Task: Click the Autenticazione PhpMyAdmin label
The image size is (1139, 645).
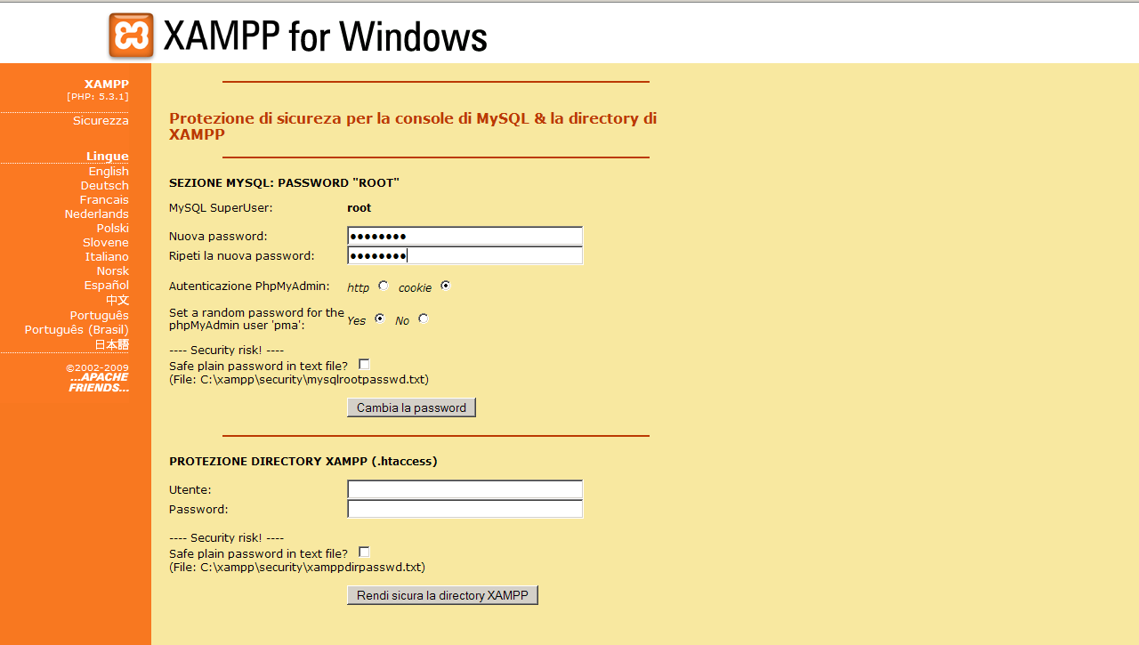Action: tap(249, 286)
